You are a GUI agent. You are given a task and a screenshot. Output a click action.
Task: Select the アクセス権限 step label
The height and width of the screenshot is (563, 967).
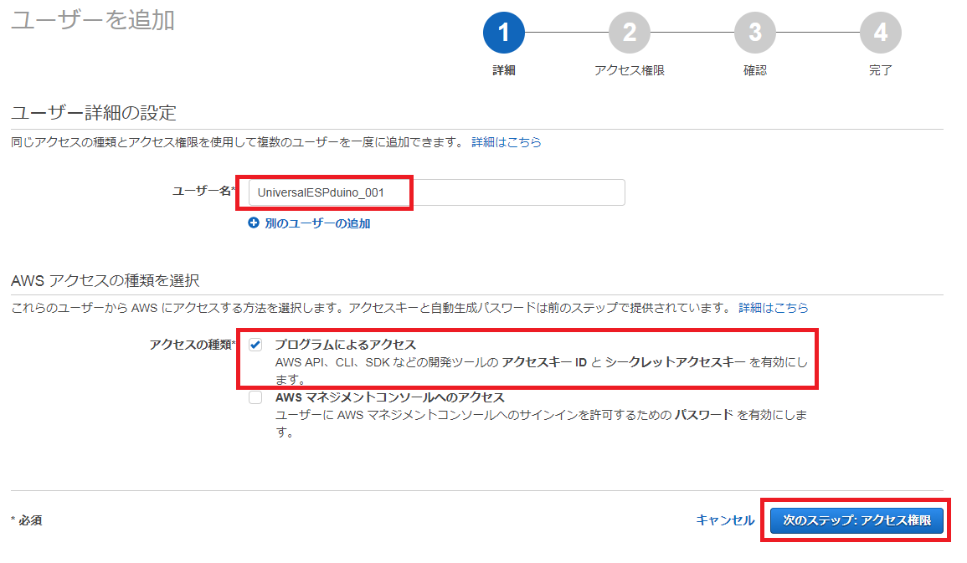(629, 71)
